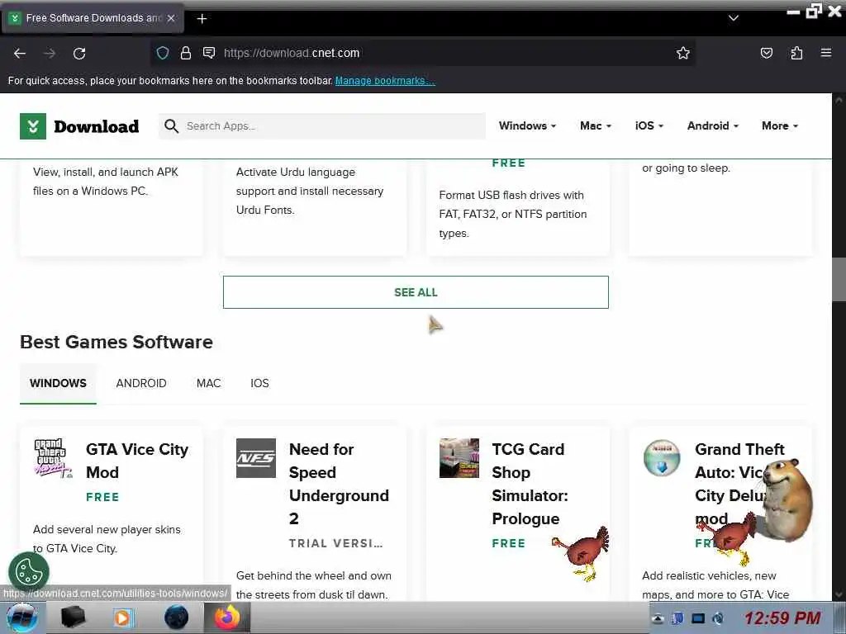Viewport: 846px width, 634px height.
Task: Reload the current page
Action: [x=79, y=54]
